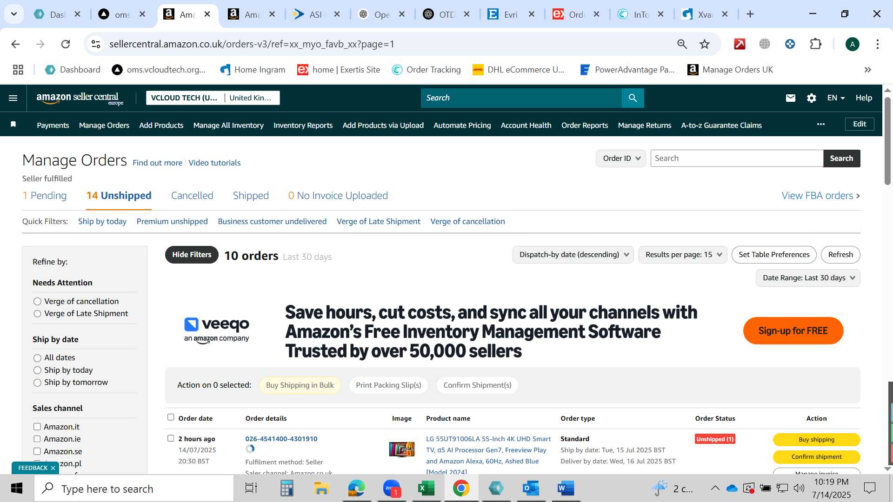This screenshot has height=502, width=893.
Task: Open Inventory Reports in the navigation bar
Action: point(303,125)
